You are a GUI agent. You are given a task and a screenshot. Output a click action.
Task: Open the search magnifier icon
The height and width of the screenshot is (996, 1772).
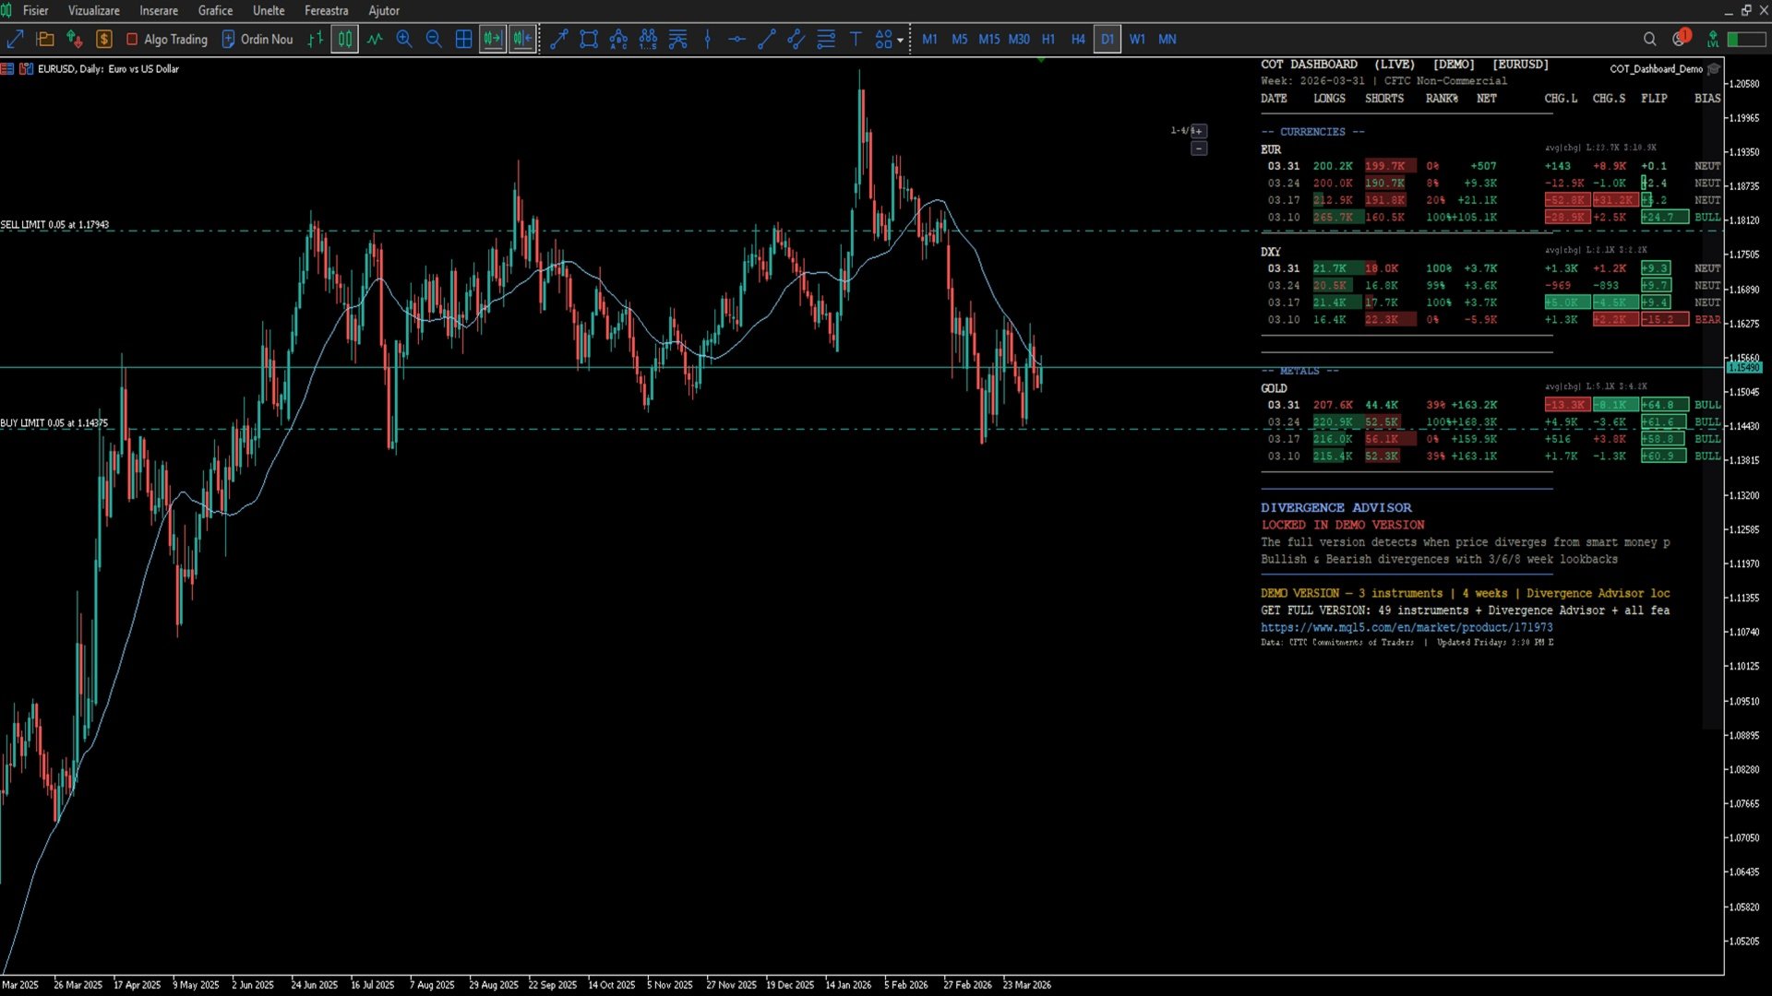coord(1649,39)
